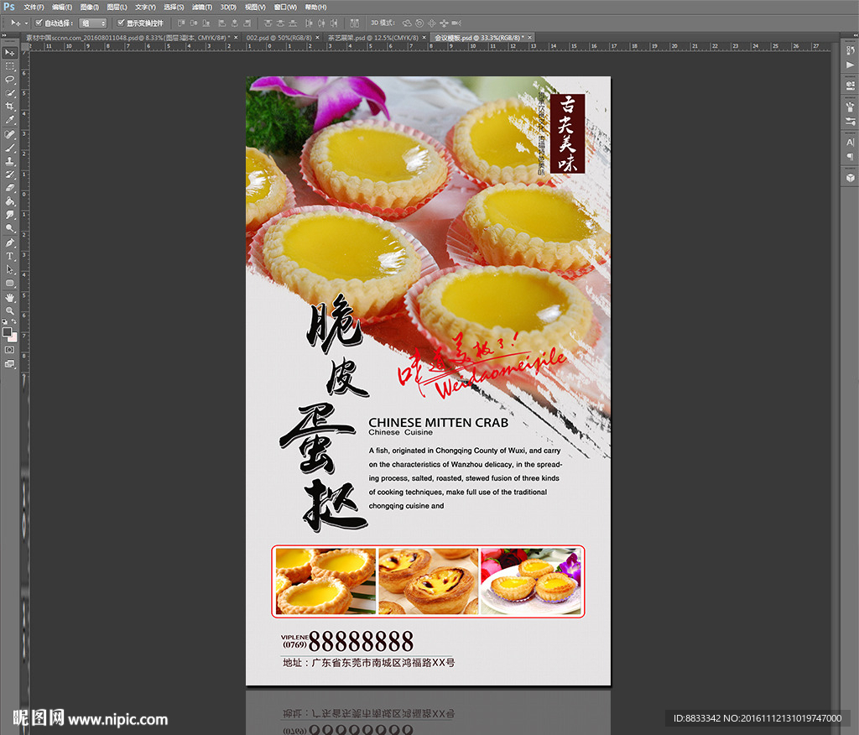Open the 滤镜(T) menu
The image size is (859, 735).
(202, 7)
